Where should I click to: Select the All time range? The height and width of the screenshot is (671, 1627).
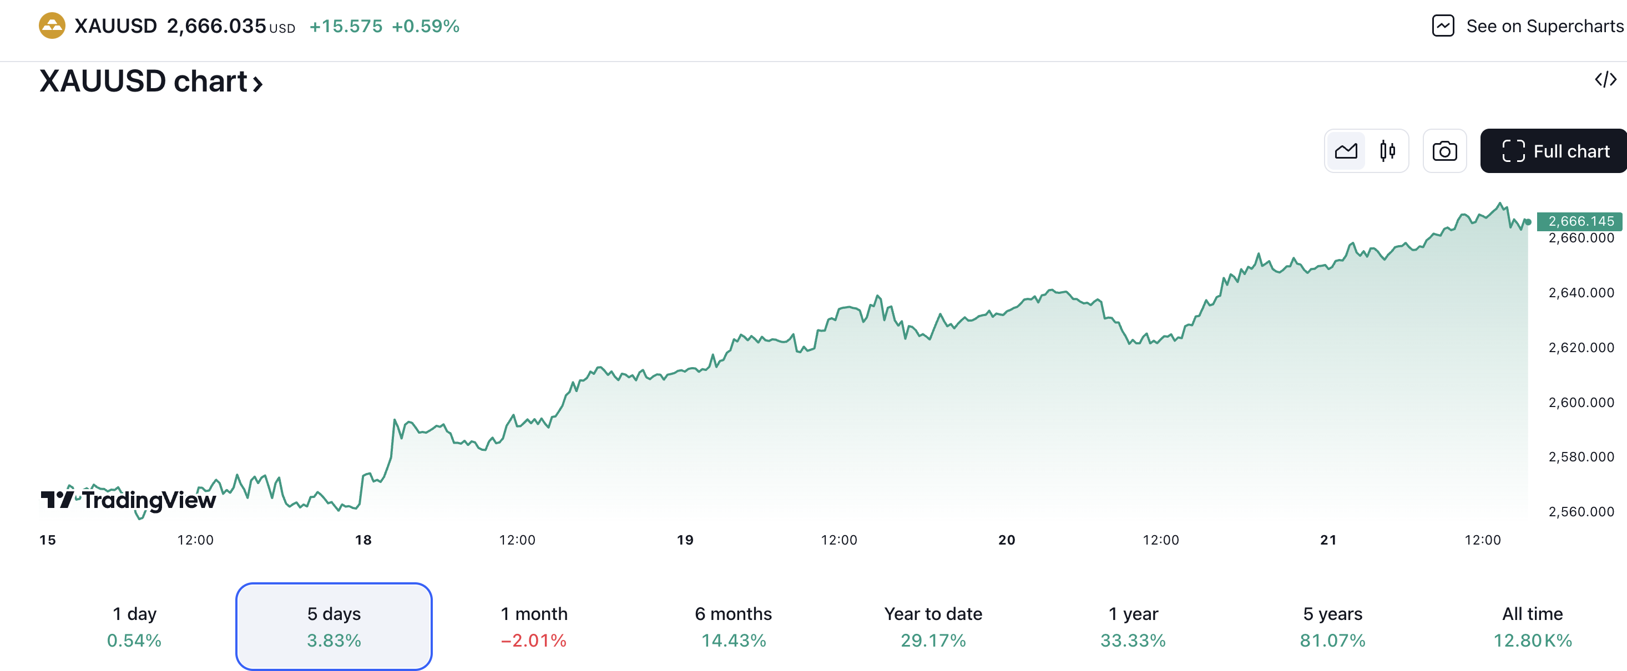tap(1532, 626)
